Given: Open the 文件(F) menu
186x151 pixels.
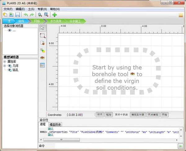Looking at the screenshot, I should click(x=8, y=9).
